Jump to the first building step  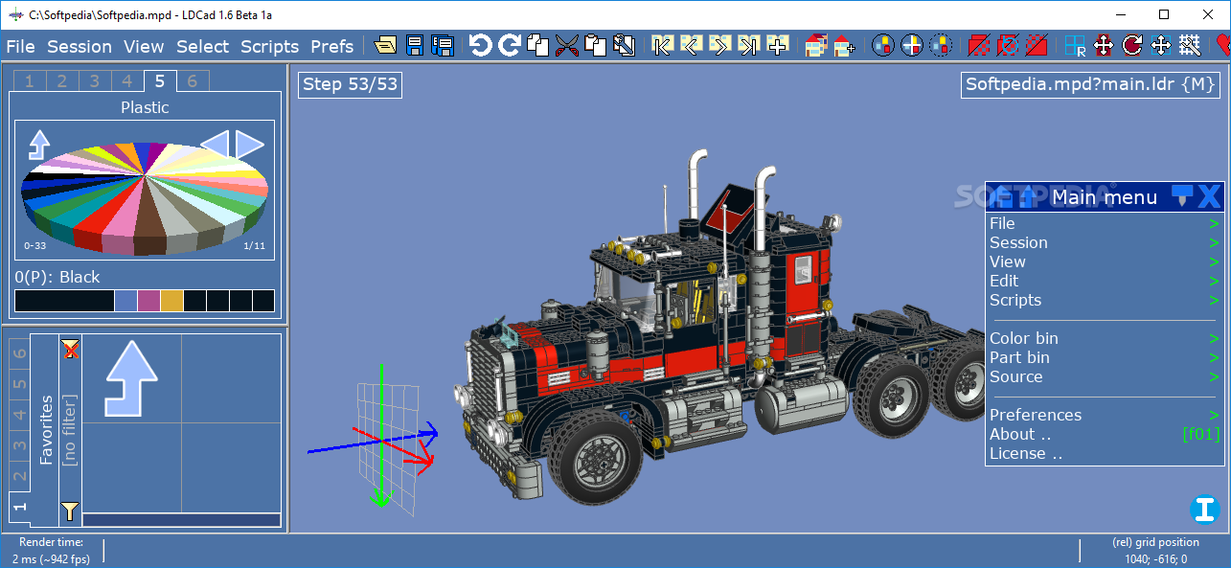(x=663, y=45)
